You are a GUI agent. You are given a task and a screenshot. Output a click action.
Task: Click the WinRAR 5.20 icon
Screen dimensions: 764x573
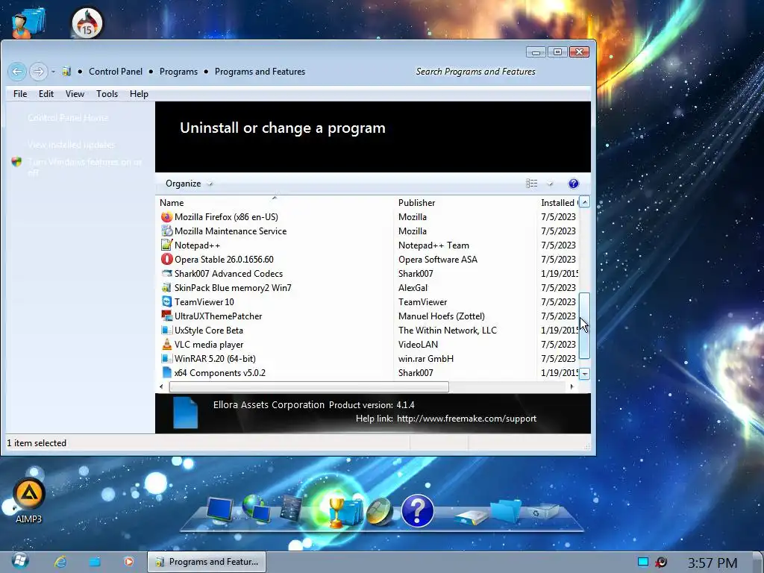point(166,358)
